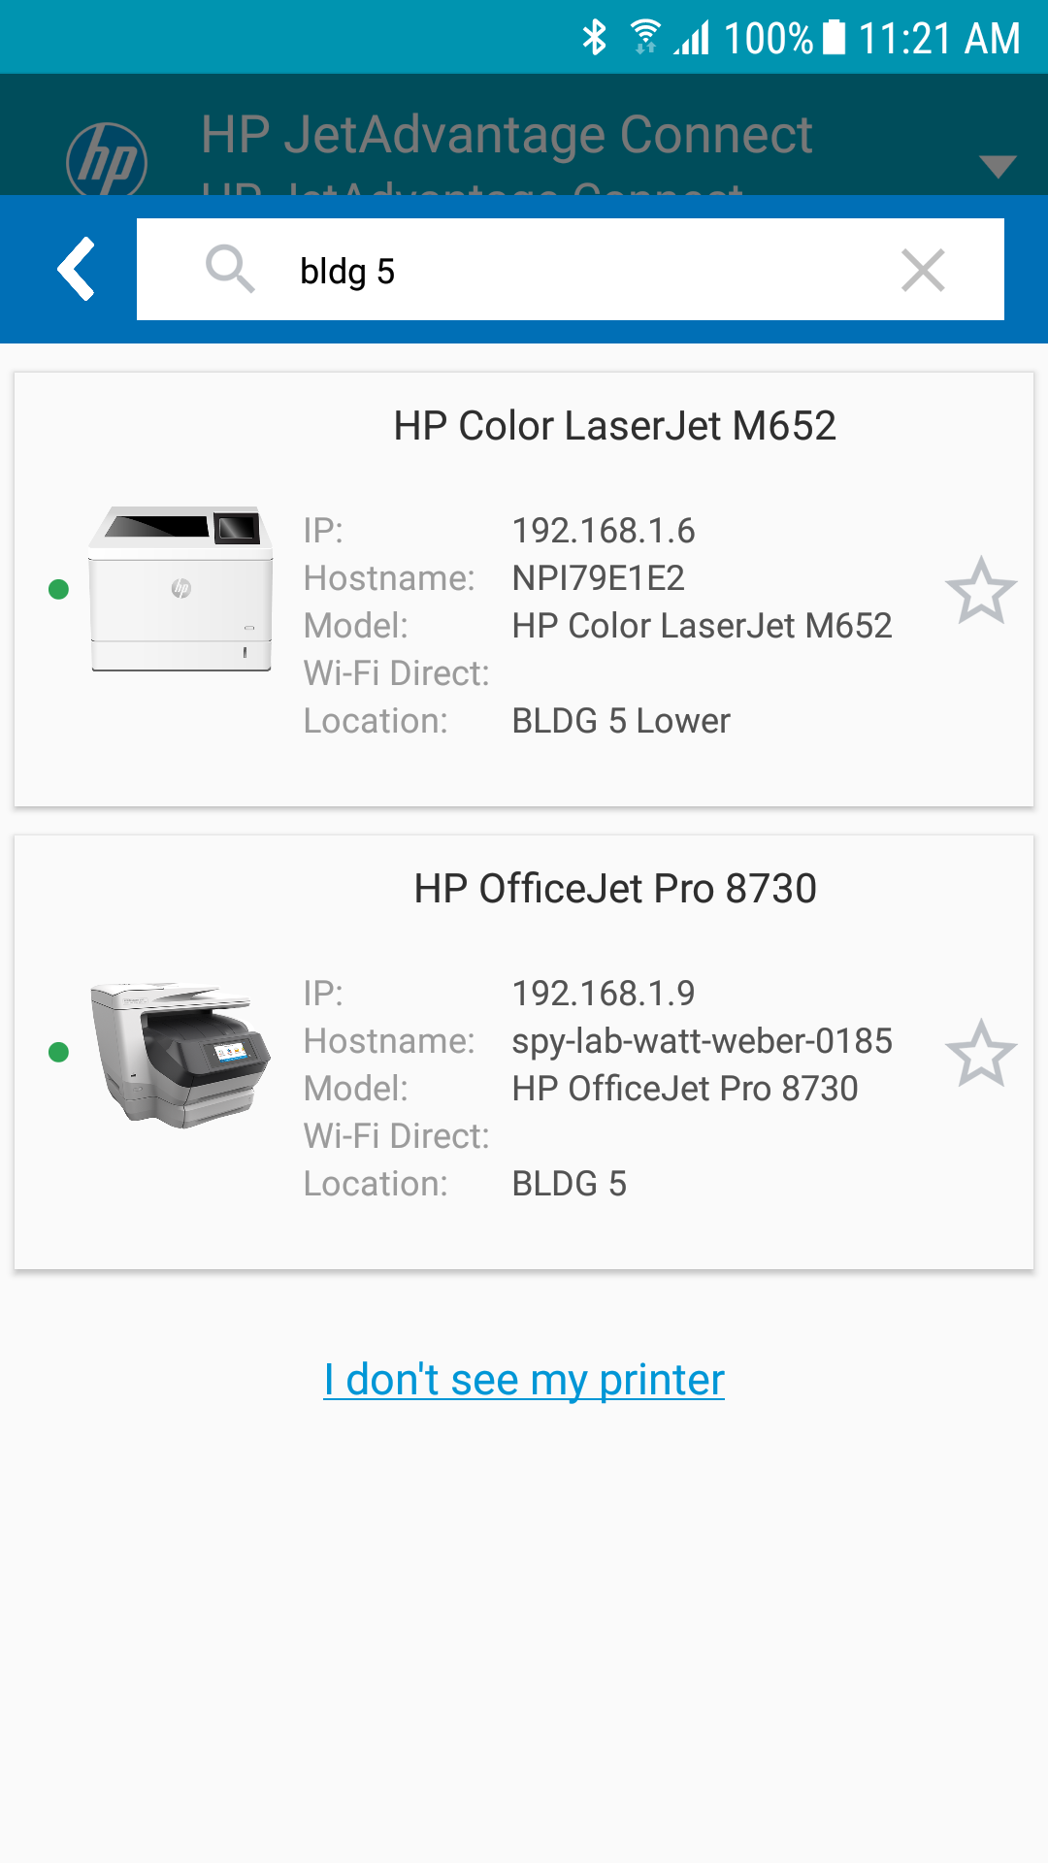Image resolution: width=1048 pixels, height=1863 pixels.
Task: Select the OfficeJet Pro 8730 printer image
Action: pos(181,1054)
